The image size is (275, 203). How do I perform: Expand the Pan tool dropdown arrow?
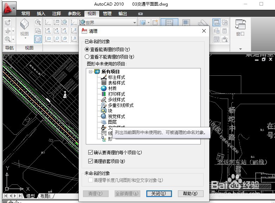click(x=13, y=31)
